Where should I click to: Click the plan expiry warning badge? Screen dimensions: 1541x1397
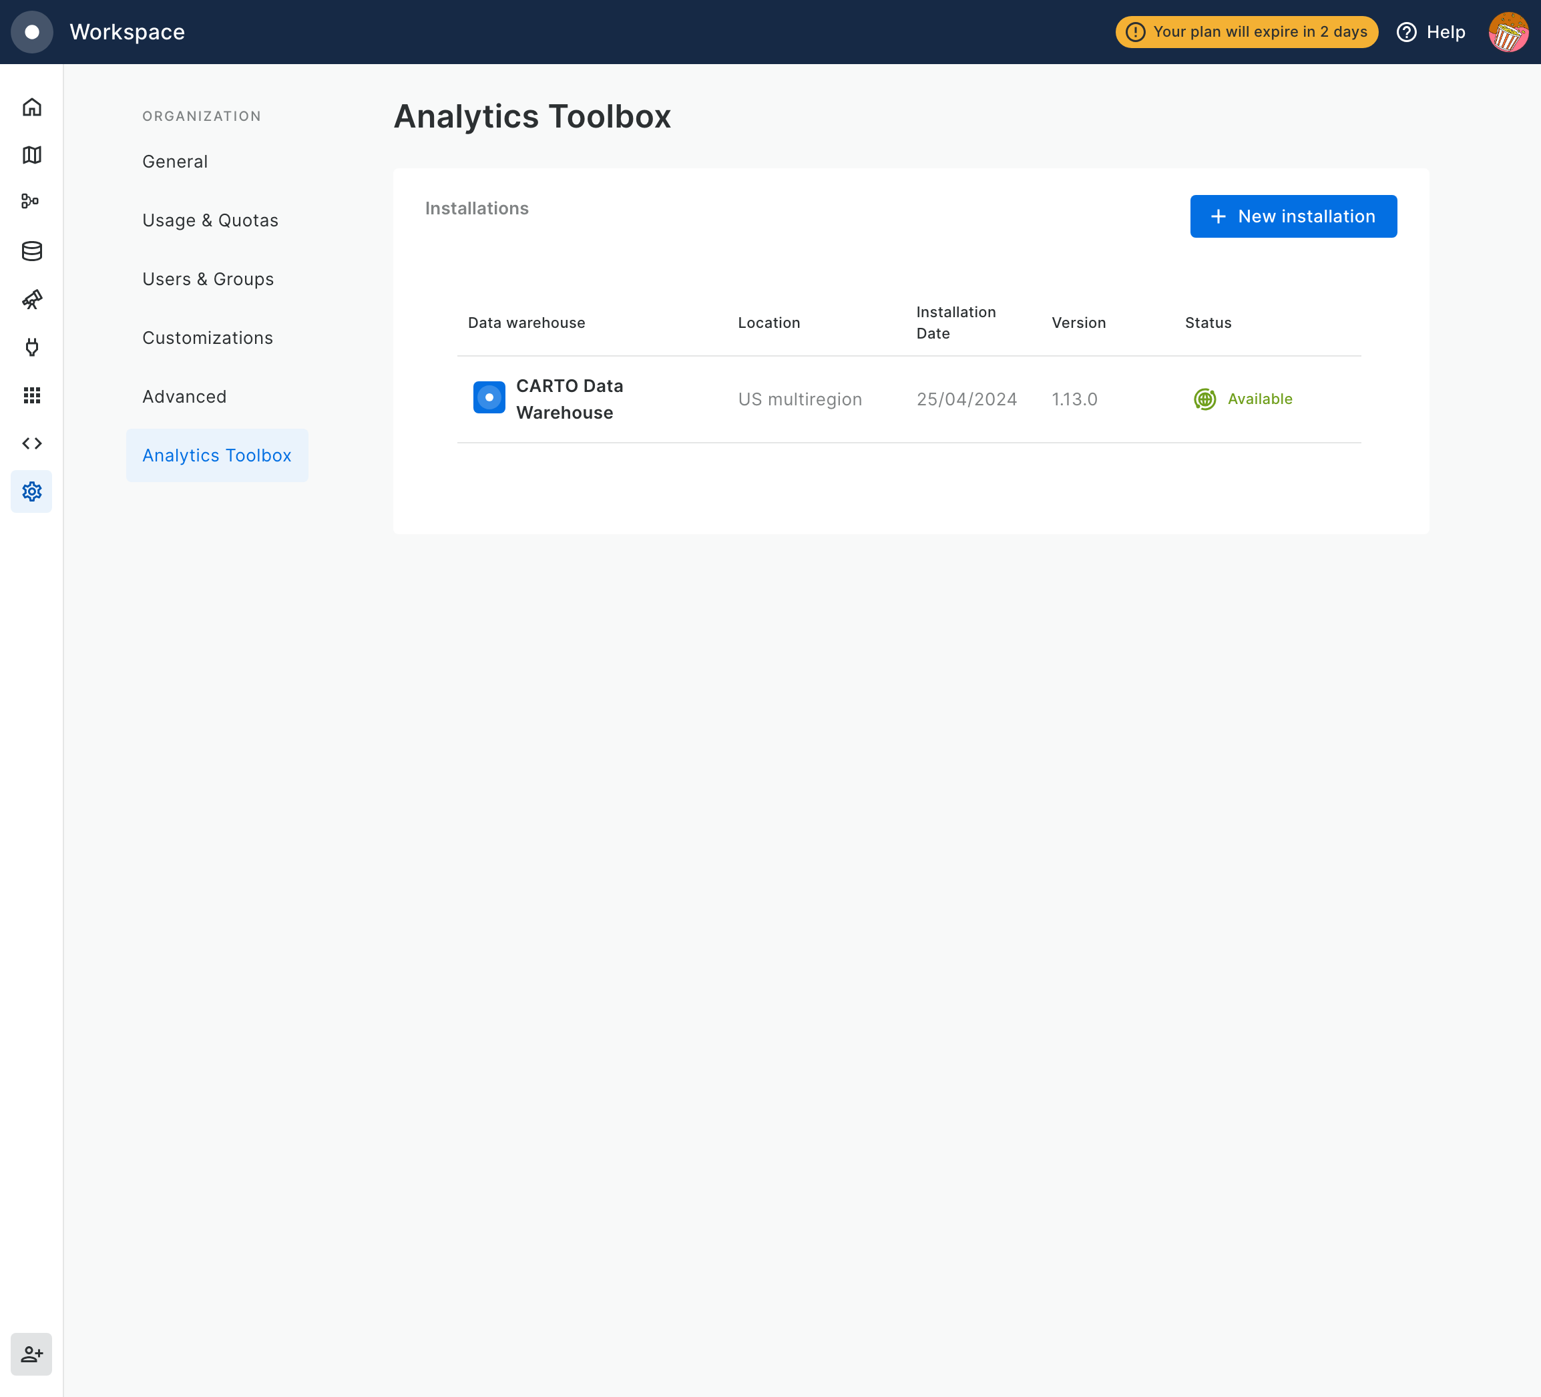point(1246,32)
